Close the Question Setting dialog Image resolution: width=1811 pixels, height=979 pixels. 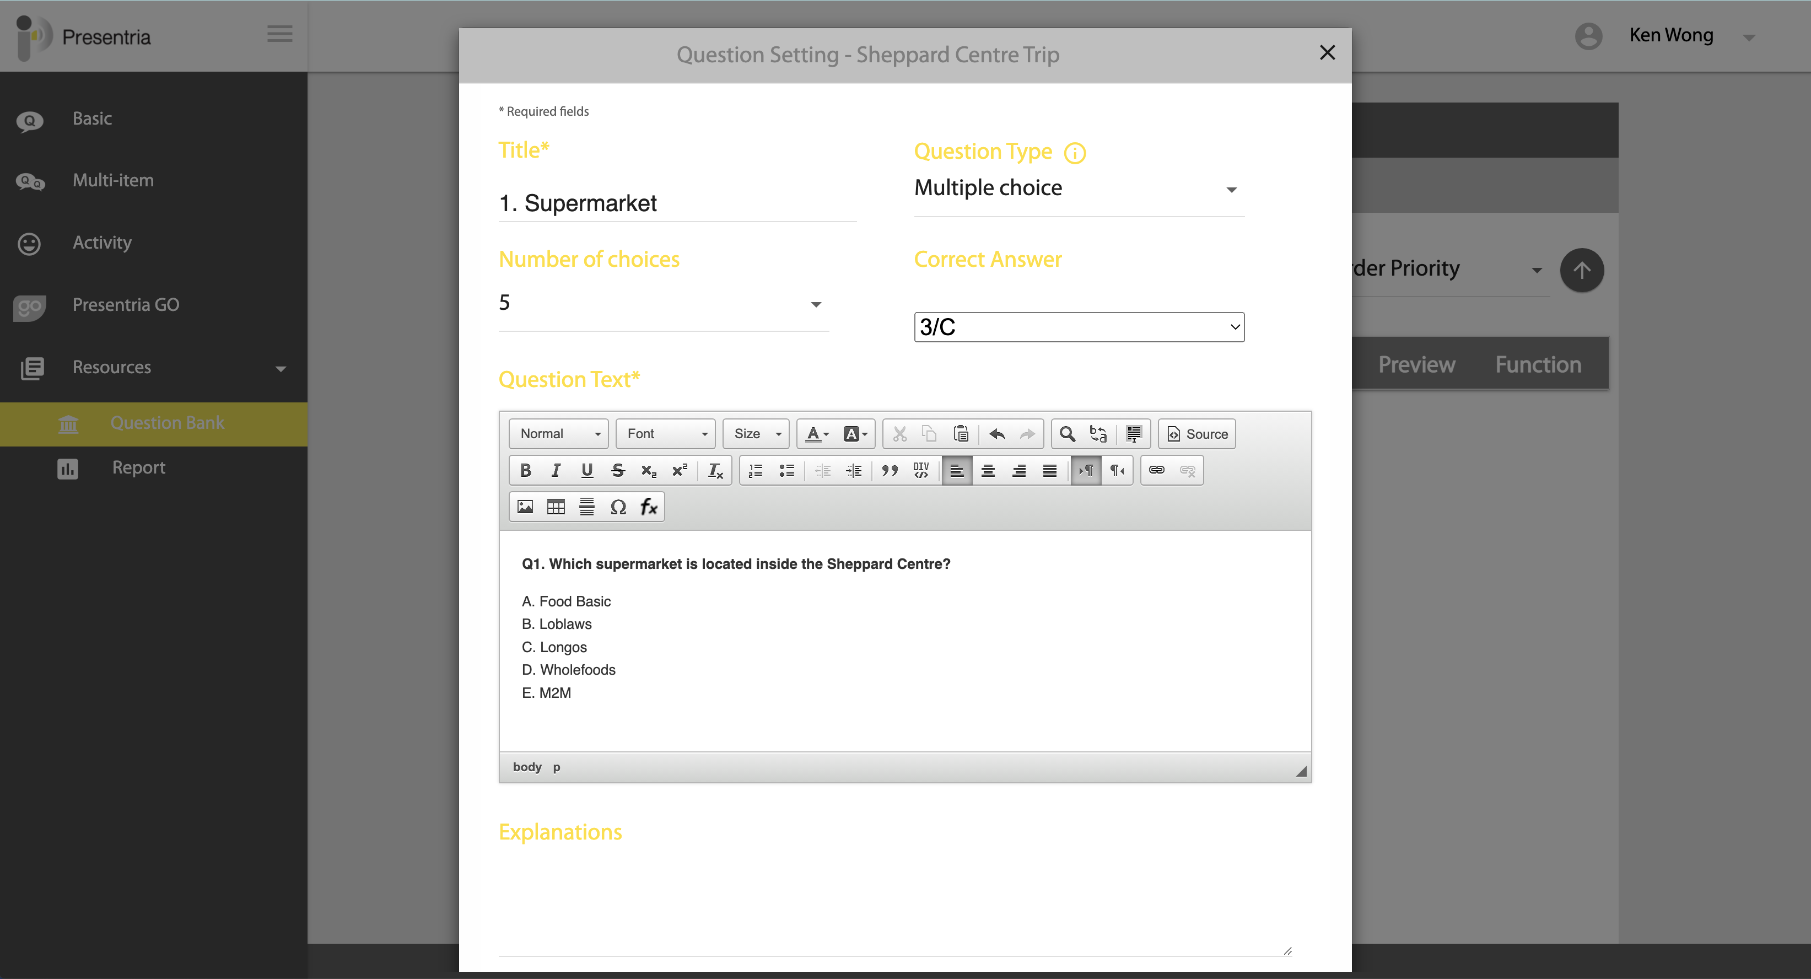(1327, 53)
